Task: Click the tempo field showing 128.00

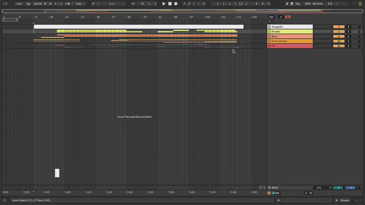Action: [37, 4]
